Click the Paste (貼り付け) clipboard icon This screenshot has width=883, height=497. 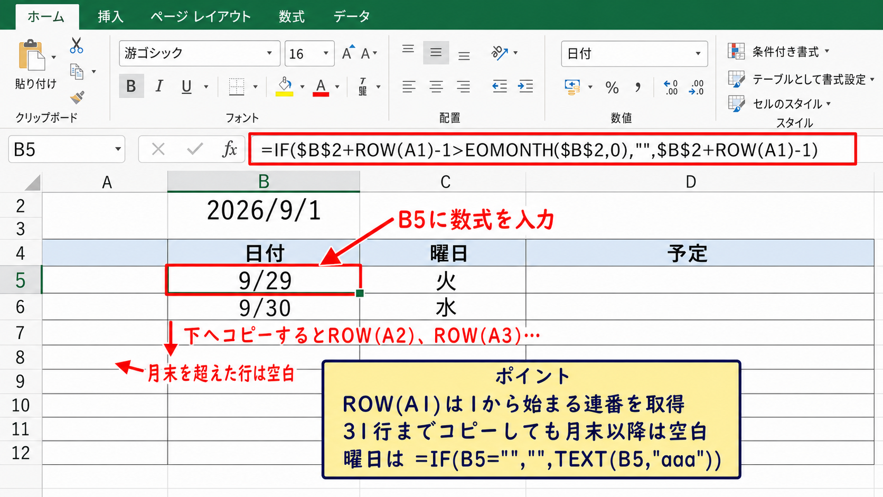click(32, 55)
